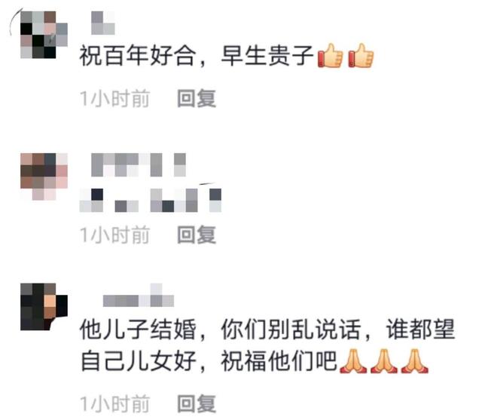Click the first thumbs-up emoji

click(331, 55)
